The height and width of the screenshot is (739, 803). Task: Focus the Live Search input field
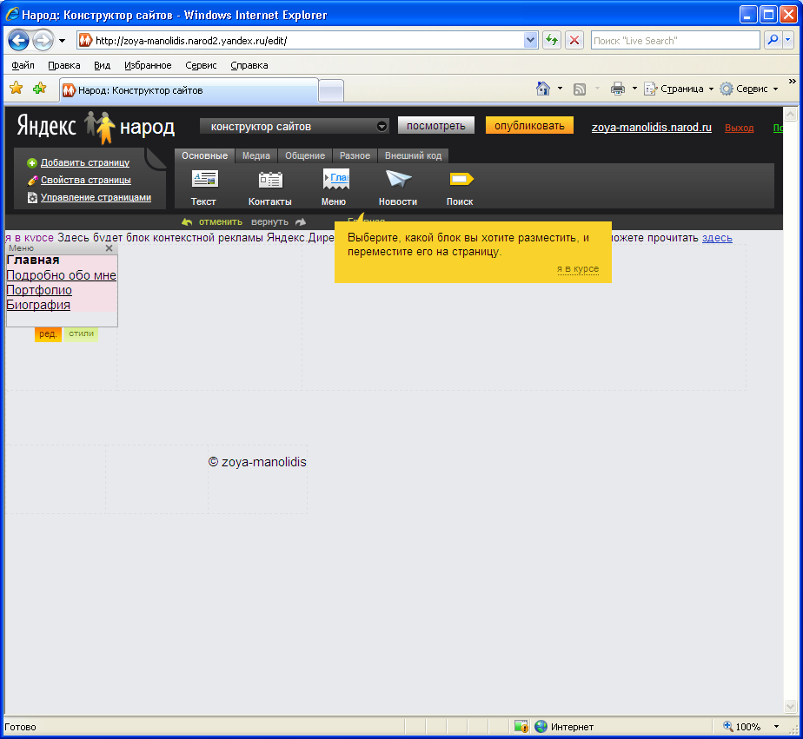pyautogui.click(x=675, y=41)
